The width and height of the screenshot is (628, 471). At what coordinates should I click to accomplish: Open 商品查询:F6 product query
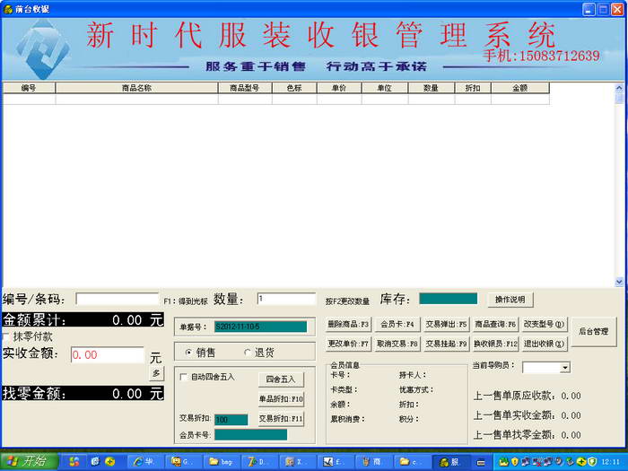(495, 324)
